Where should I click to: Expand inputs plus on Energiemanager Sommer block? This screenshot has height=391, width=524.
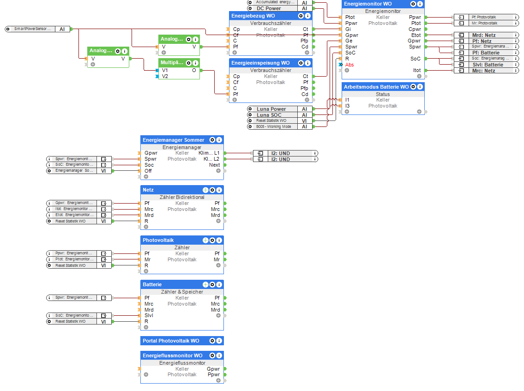pos(146,176)
